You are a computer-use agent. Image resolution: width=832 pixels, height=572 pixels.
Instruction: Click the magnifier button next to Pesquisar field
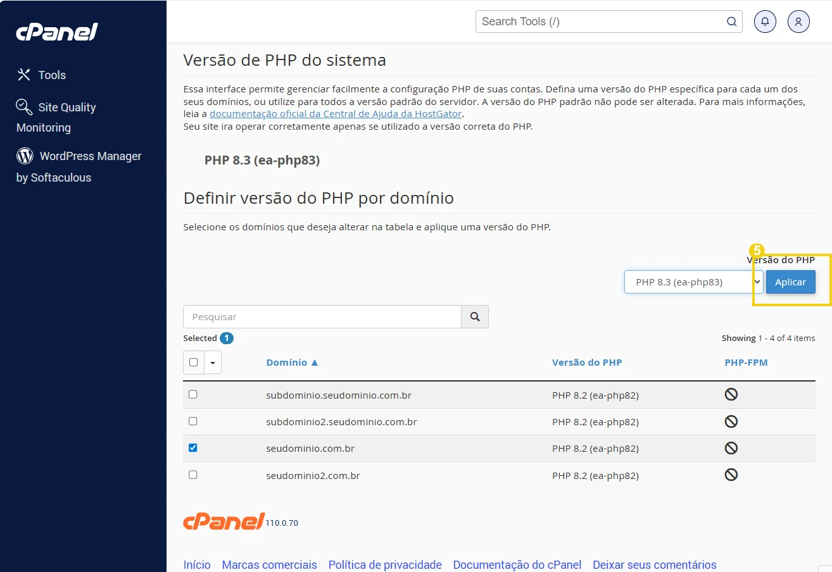pyautogui.click(x=475, y=316)
